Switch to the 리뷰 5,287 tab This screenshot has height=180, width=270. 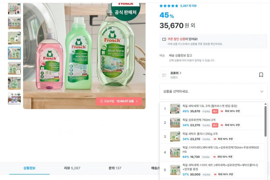coord(72,168)
